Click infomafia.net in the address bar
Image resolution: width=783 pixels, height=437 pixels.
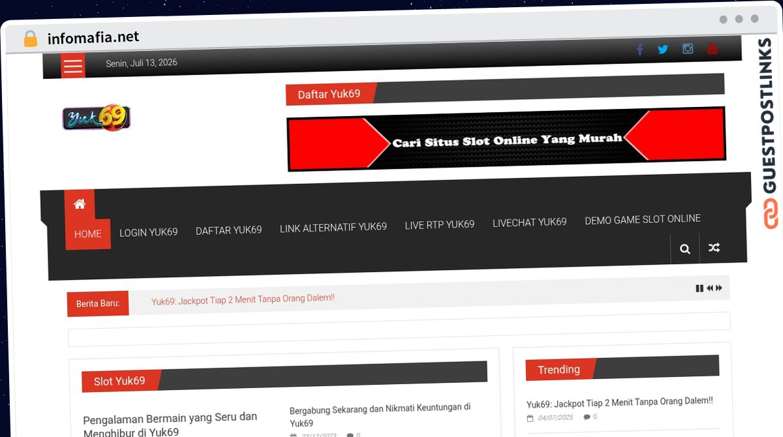pos(93,38)
